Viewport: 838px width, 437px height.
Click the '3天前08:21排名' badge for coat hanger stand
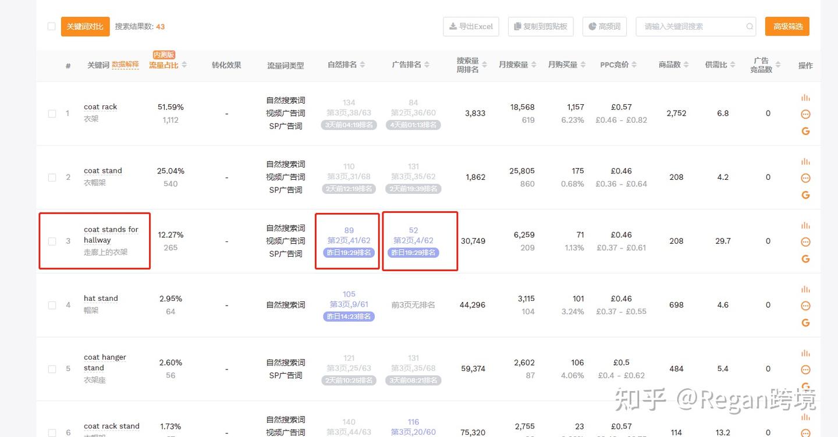[x=414, y=381]
